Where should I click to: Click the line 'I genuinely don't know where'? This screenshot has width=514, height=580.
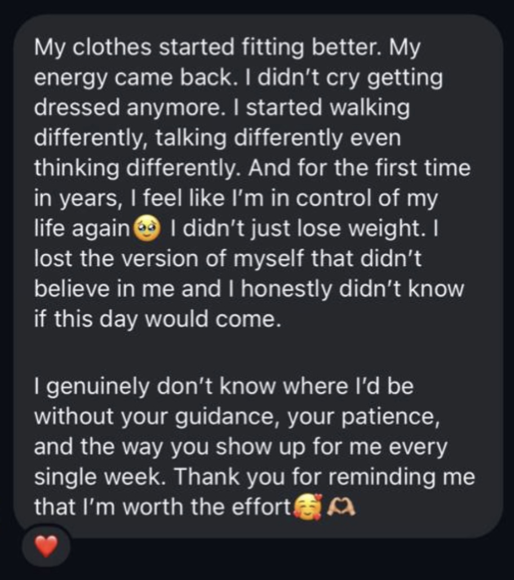point(224,387)
